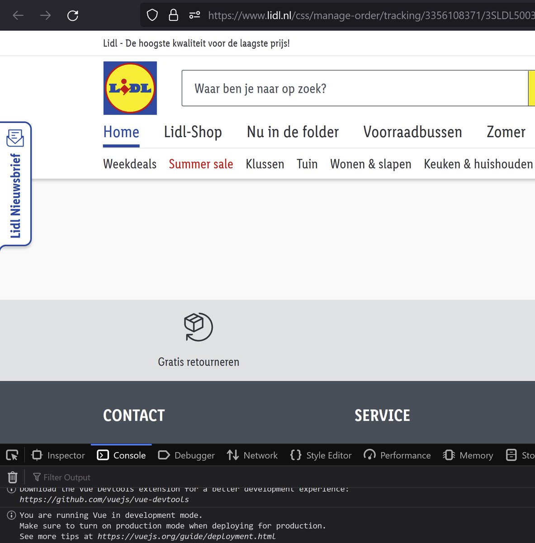The height and width of the screenshot is (543, 535).
Task: Click the Network arrows icon
Action: 233,455
